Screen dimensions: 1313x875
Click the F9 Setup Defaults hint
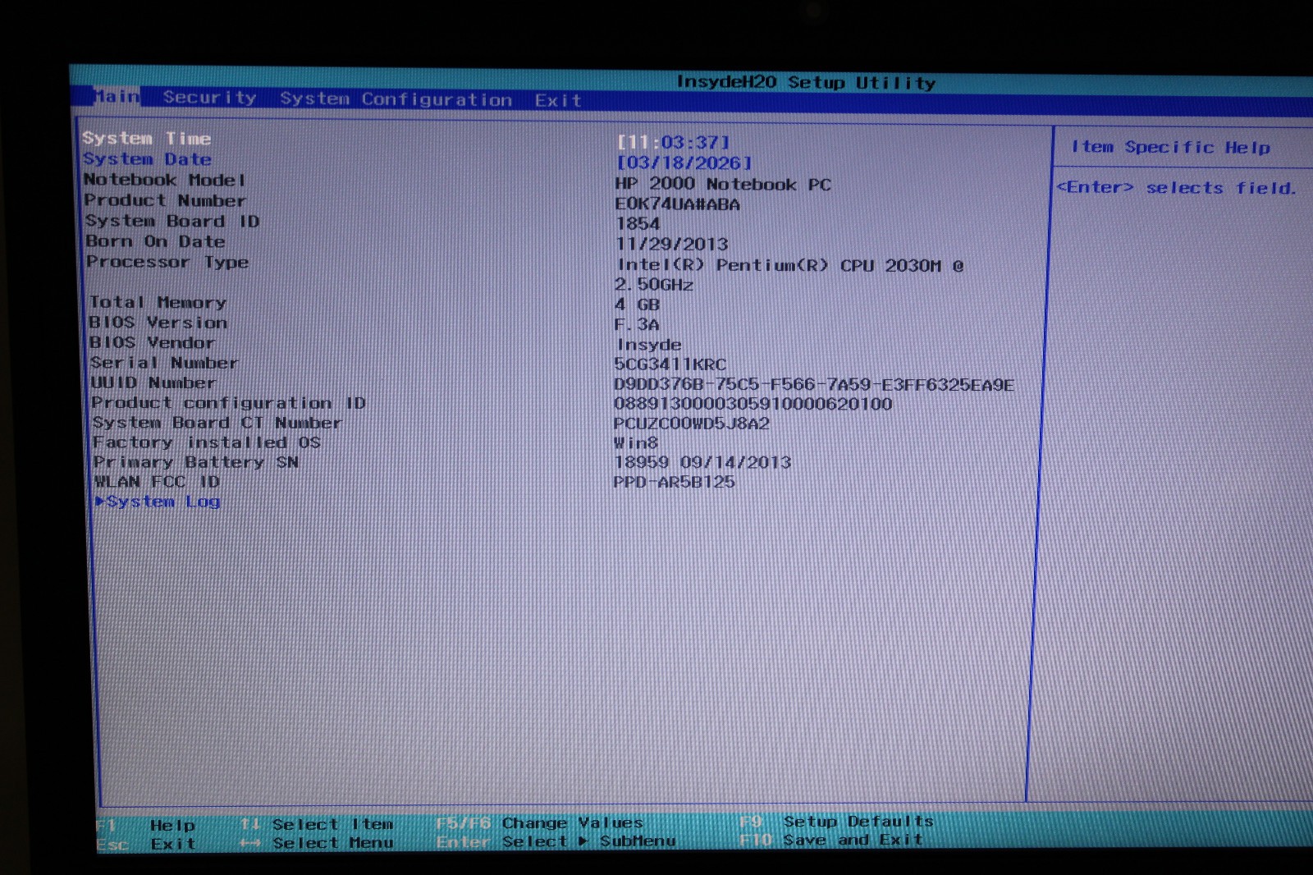pyautogui.click(x=837, y=822)
